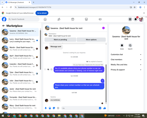Bookmark this page with star icon

pyautogui.click(x=135, y=7)
